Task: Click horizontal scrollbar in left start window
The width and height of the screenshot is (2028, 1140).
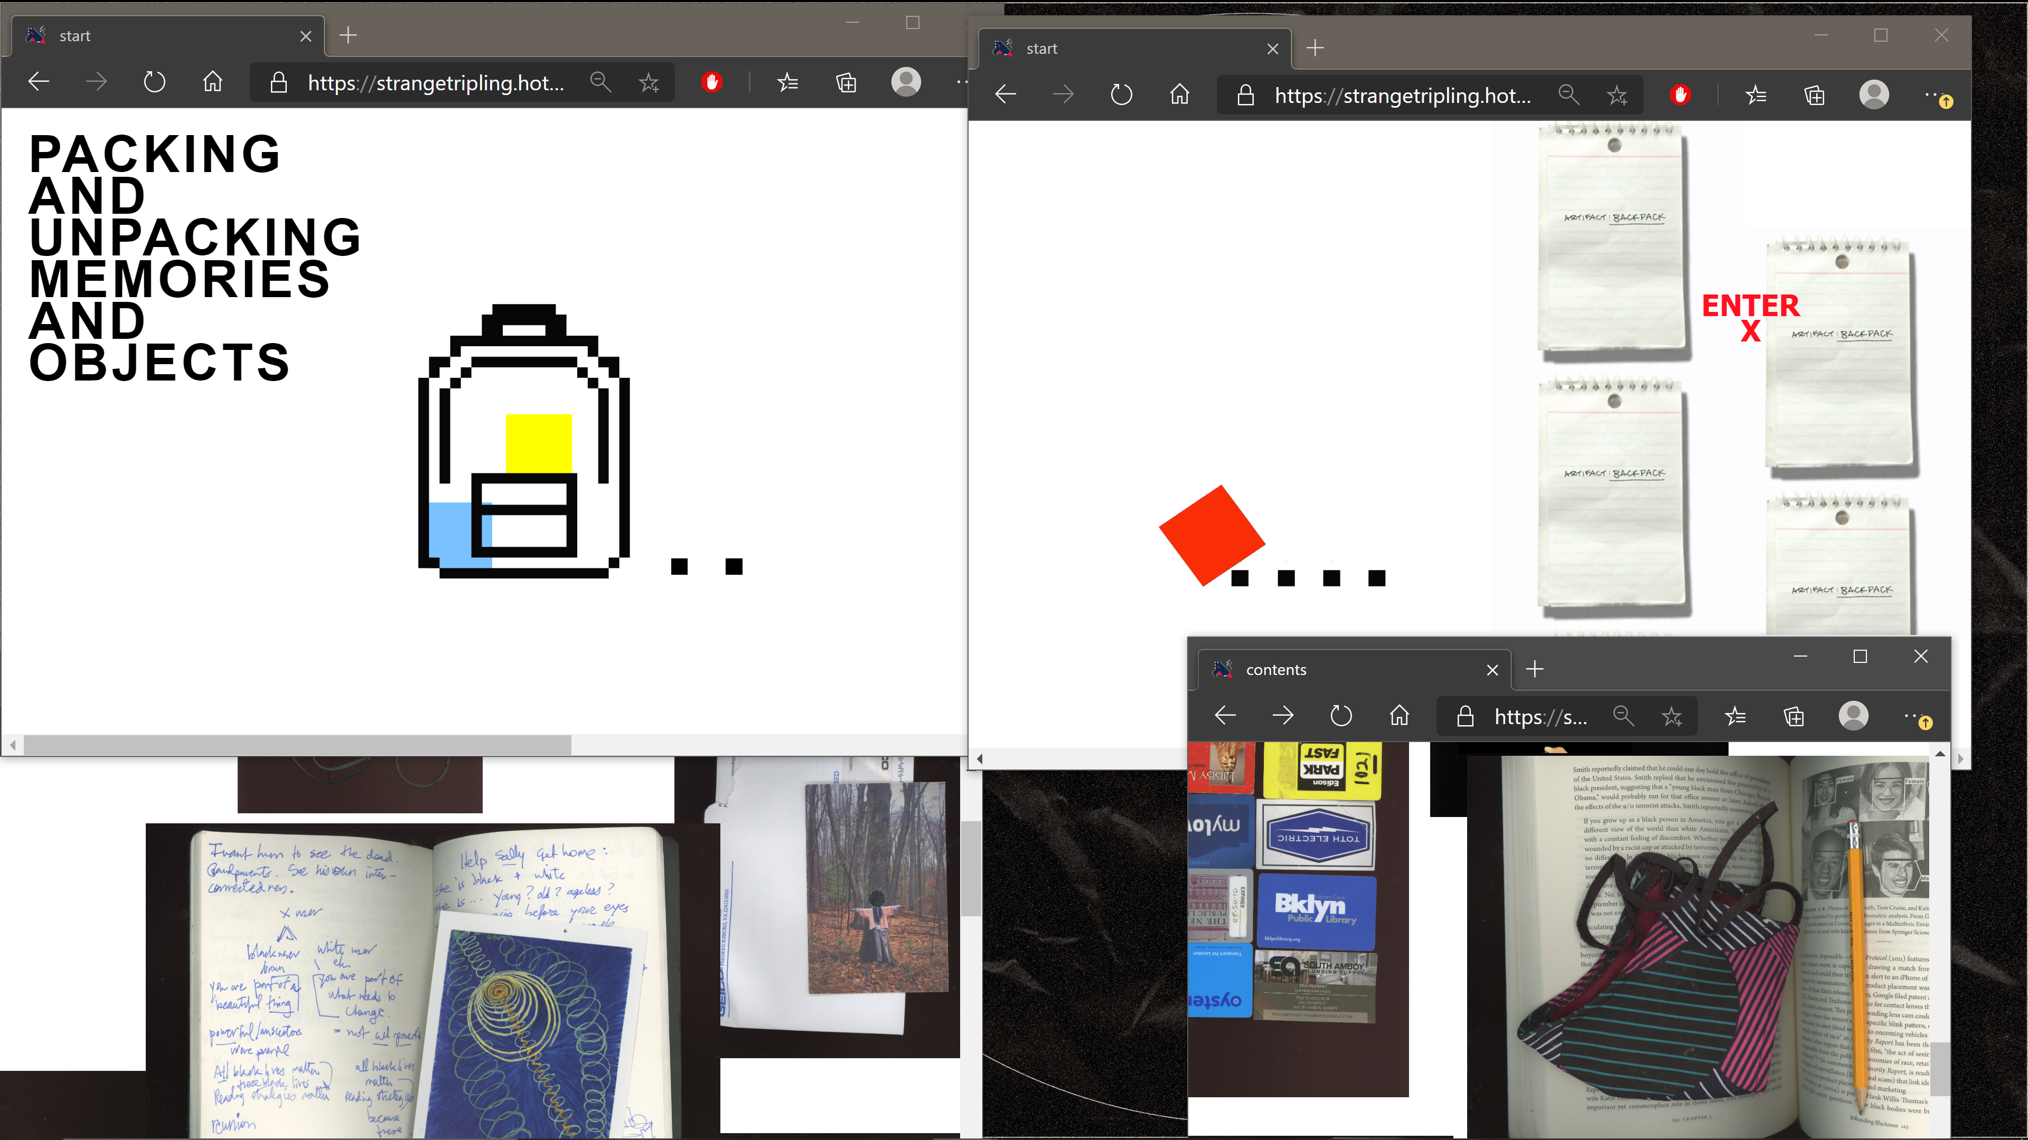Action: (x=297, y=744)
